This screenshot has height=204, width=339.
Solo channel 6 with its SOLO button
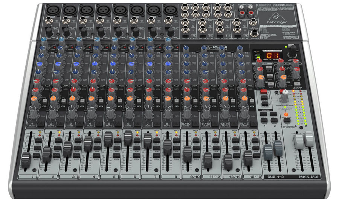tap(137, 141)
